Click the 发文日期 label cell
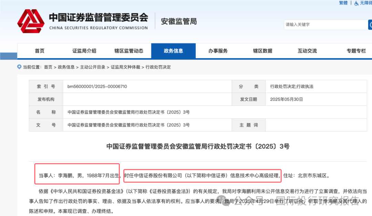Image resolution: width=372 pixels, height=216 pixels. [x=248, y=99]
